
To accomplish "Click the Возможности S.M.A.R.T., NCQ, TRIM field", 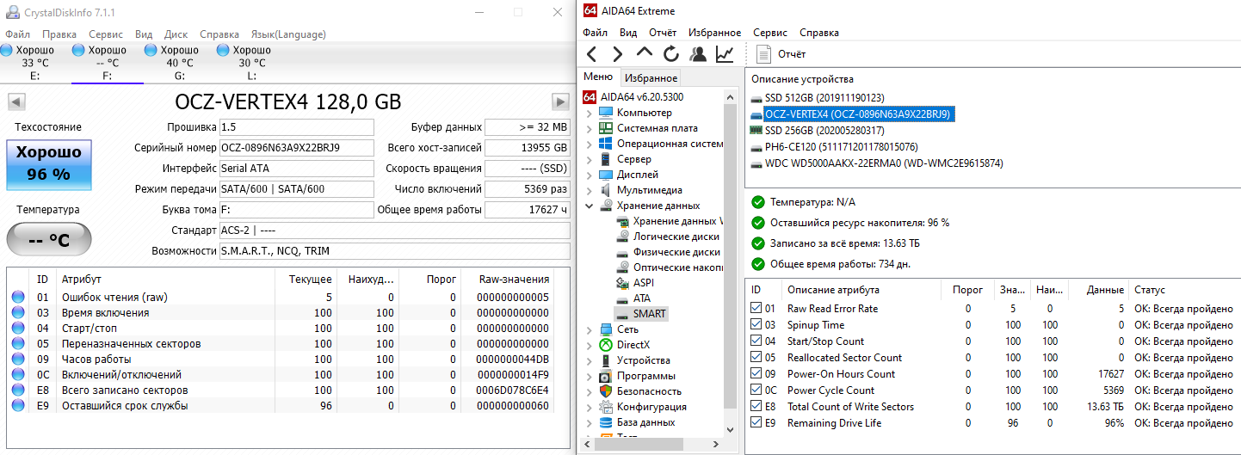I will pos(394,251).
